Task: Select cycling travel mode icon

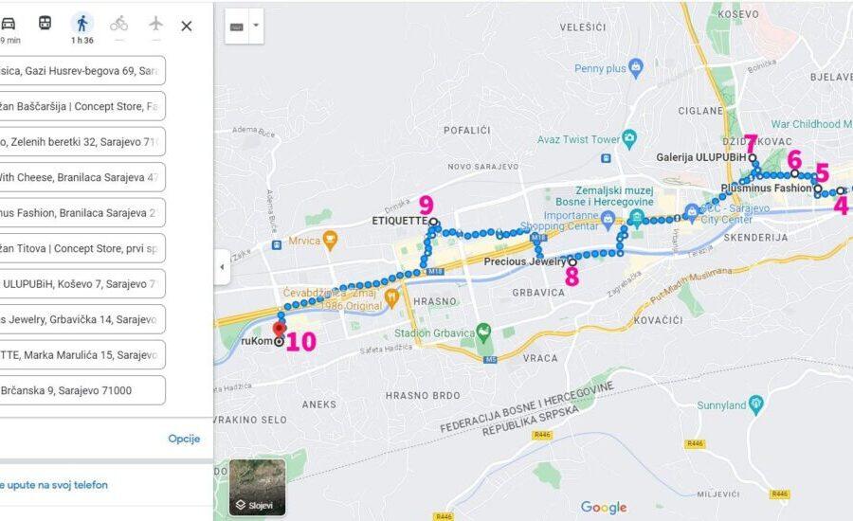Action: click(119, 24)
